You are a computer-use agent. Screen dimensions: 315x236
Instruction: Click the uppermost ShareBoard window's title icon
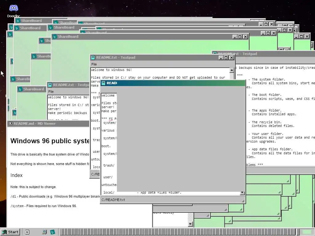click(18, 21)
